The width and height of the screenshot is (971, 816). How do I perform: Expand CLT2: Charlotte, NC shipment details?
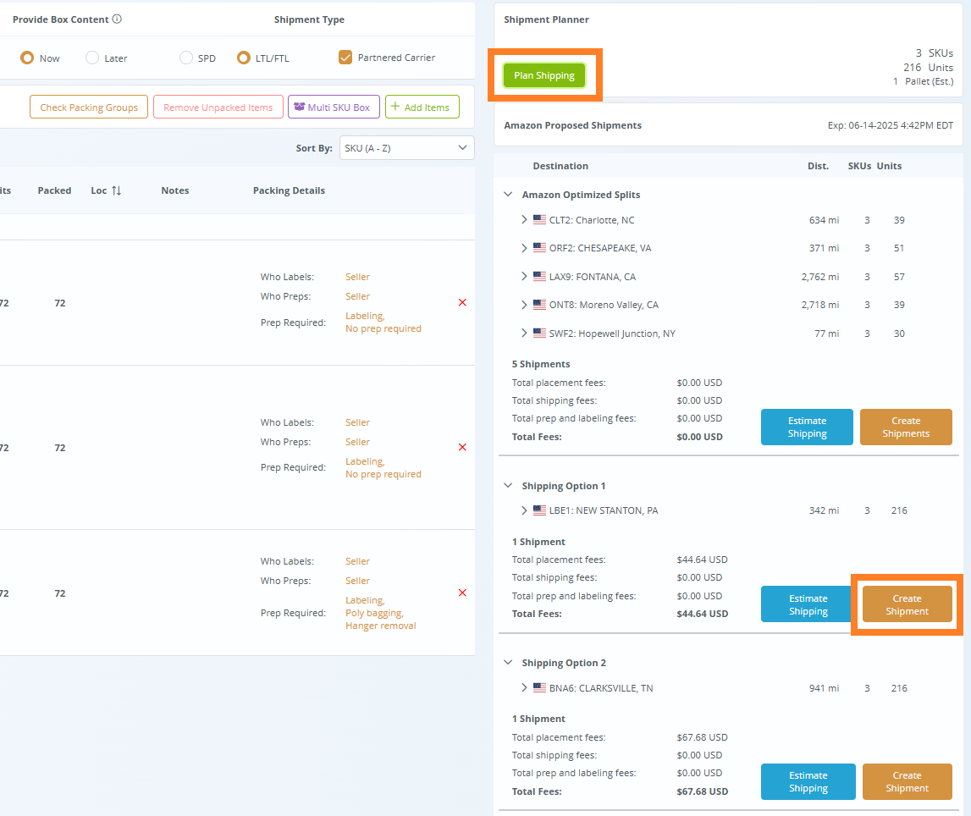[x=524, y=219]
